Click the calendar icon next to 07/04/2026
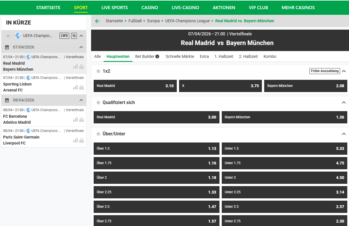Screen dimensions: 349x226 pyautogui.click(x=7, y=47)
